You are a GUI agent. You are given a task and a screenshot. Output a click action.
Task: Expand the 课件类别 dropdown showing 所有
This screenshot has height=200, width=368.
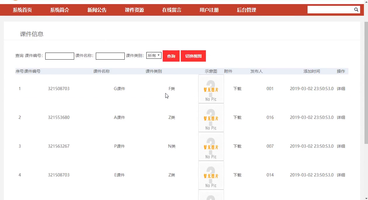[x=154, y=55]
